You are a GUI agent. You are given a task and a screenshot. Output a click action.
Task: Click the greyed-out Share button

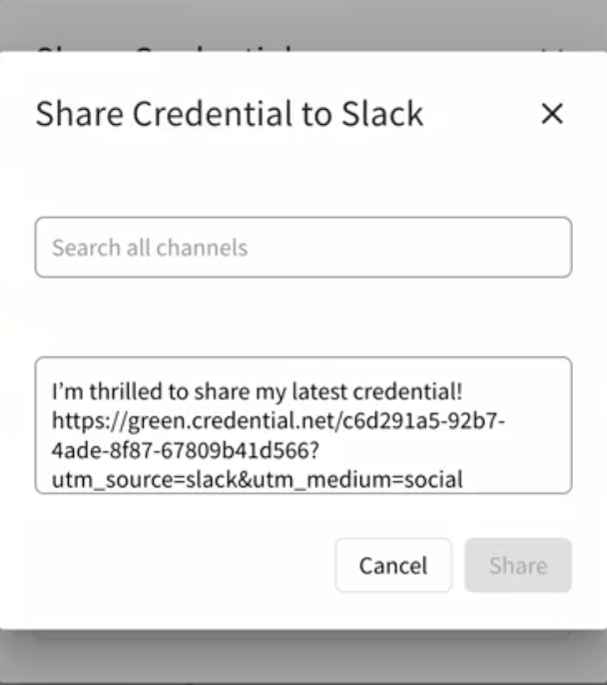coord(517,566)
